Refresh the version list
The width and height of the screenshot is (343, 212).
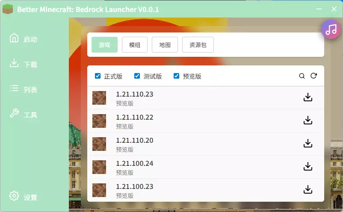[313, 76]
